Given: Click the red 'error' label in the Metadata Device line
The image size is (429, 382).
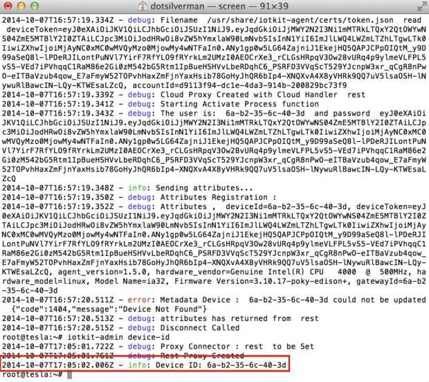Looking at the screenshot, I should 139,300.
